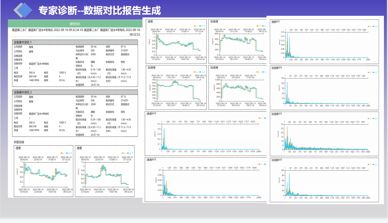Click the 专家诊断--数据对比报告生成 slide title
Image resolution: width=388 pixels, height=223 pixels.
(99, 10)
